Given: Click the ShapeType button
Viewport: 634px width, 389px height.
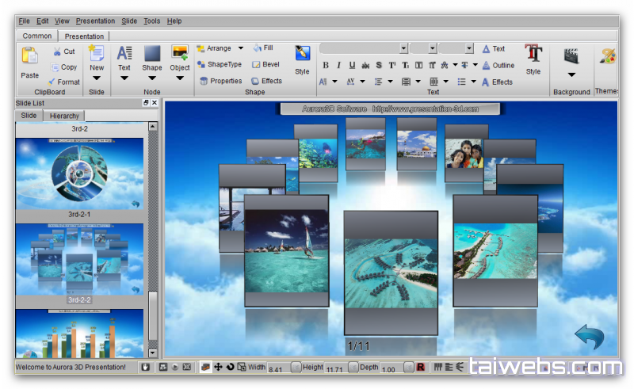Looking at the screenshot, I should coord(220,65).
